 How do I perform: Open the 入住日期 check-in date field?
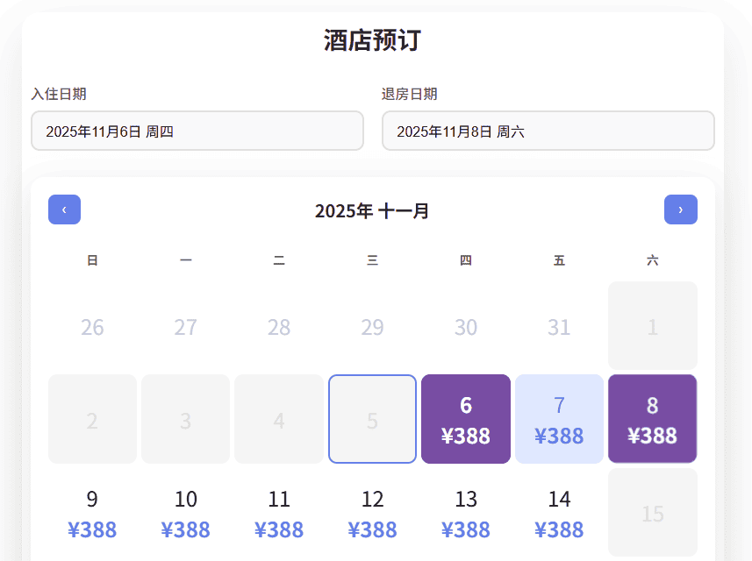[197, 131]
